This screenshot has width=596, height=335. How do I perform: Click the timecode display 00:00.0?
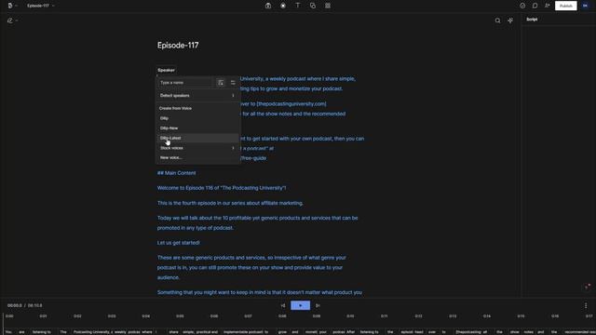click(x=15, y=305)
